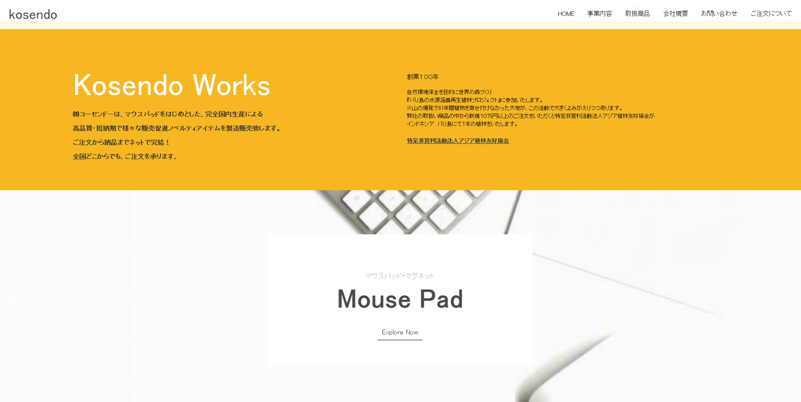Click the kosendo logo
Screen dimensions: 801x402
tap(33, 15)
